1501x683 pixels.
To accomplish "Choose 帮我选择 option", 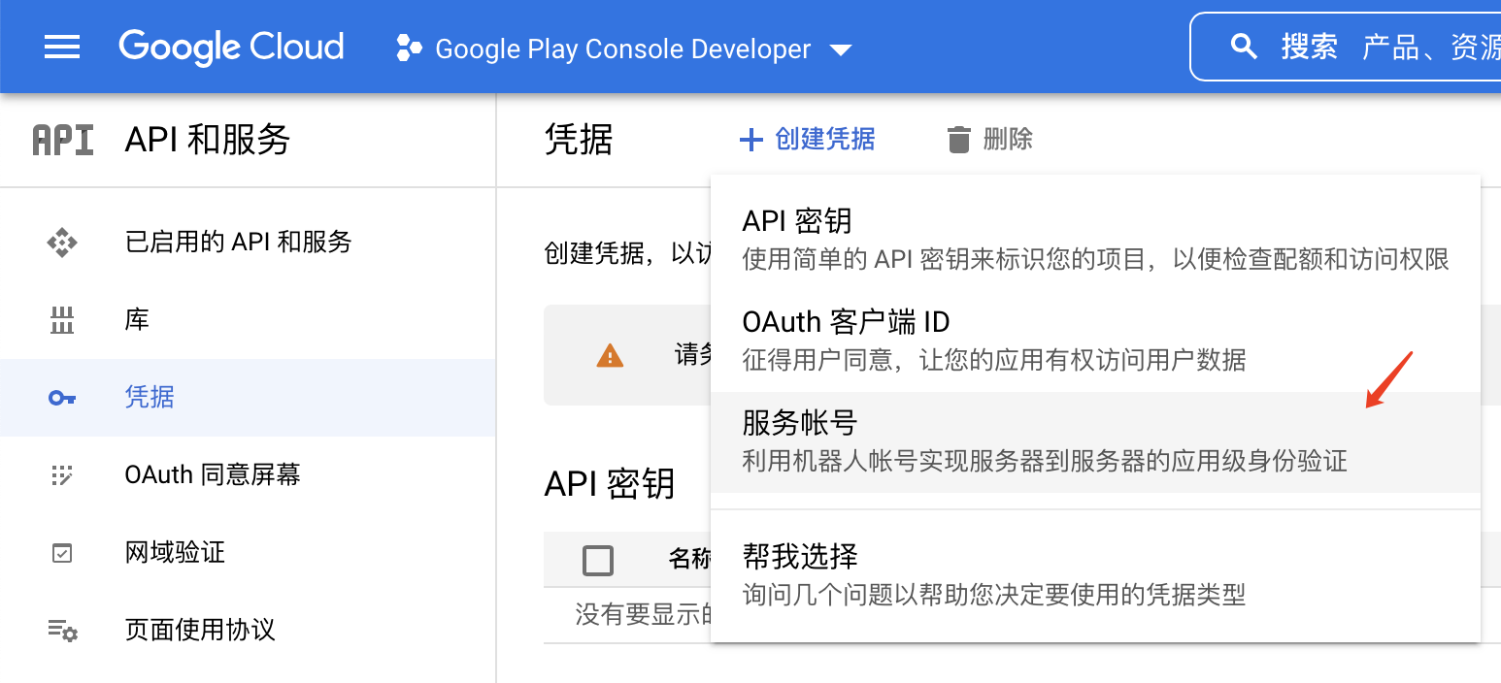I will 1095,575.
